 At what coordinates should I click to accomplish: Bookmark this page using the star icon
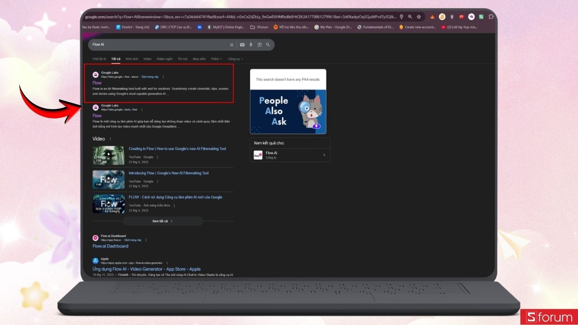pos(418,16)
